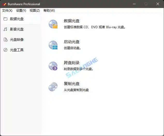Click the span disc icon with number 3
Screen dimensions: 164x136
pos(53,66)
